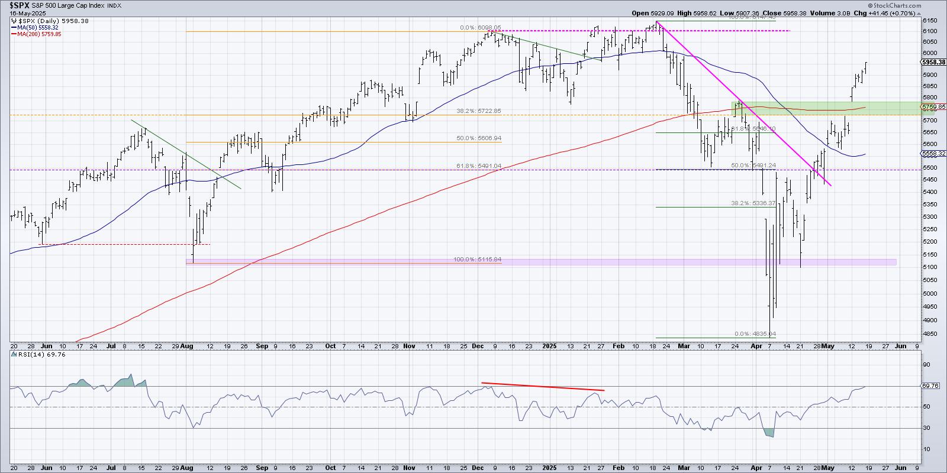
Task: Click the red MA(200) legend line marker
Action: pos(14,34)
